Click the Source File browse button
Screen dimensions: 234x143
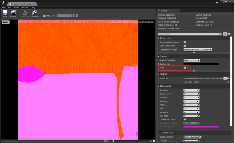(x=225, y=78)
